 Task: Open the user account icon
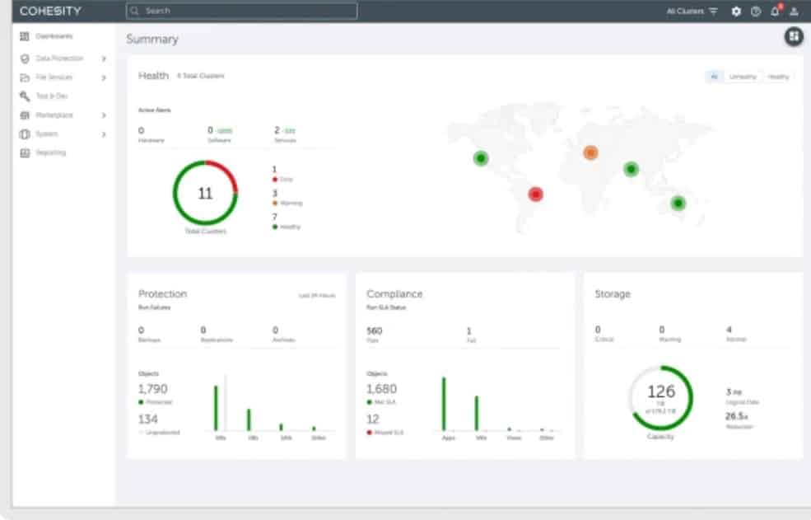(x=794, y=11)
